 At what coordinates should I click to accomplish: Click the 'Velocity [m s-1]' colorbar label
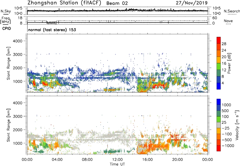237,125
